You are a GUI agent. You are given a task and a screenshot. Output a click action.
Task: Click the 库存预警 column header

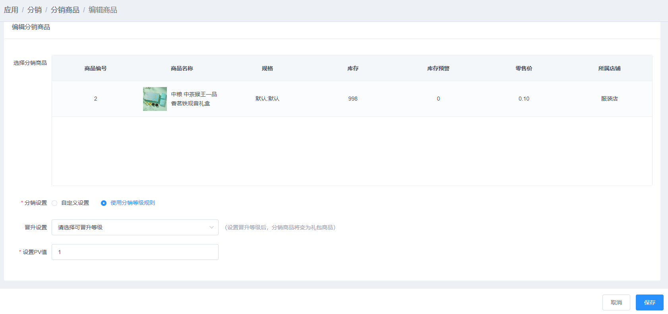coord(438,68)
